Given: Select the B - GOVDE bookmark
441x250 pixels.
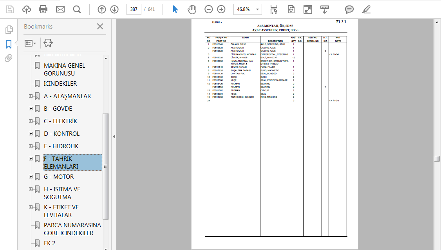Looking at the screenshot, I should point(58,109).
